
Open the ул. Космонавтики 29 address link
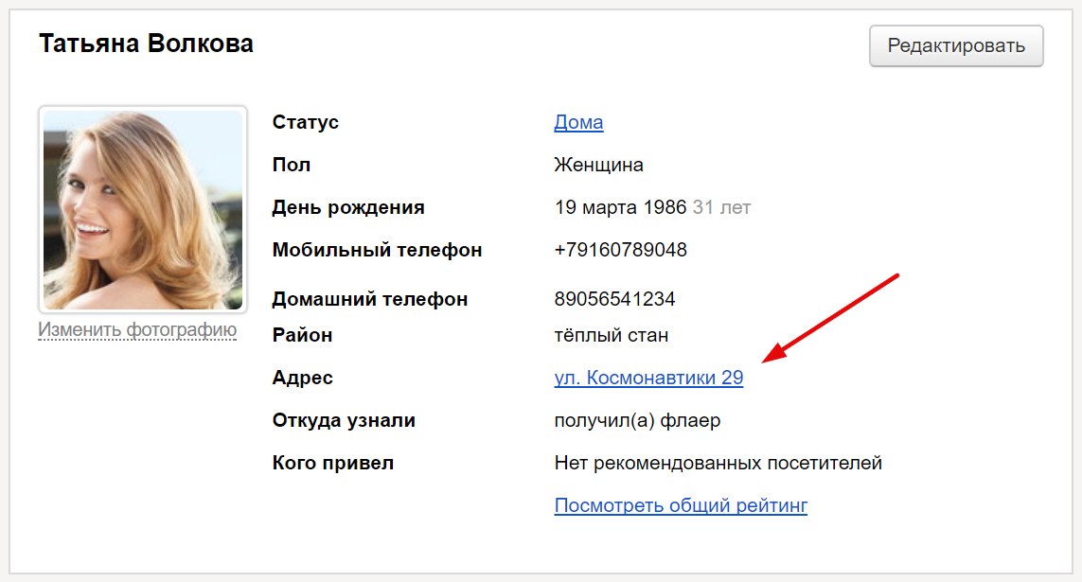click(648, 379)
